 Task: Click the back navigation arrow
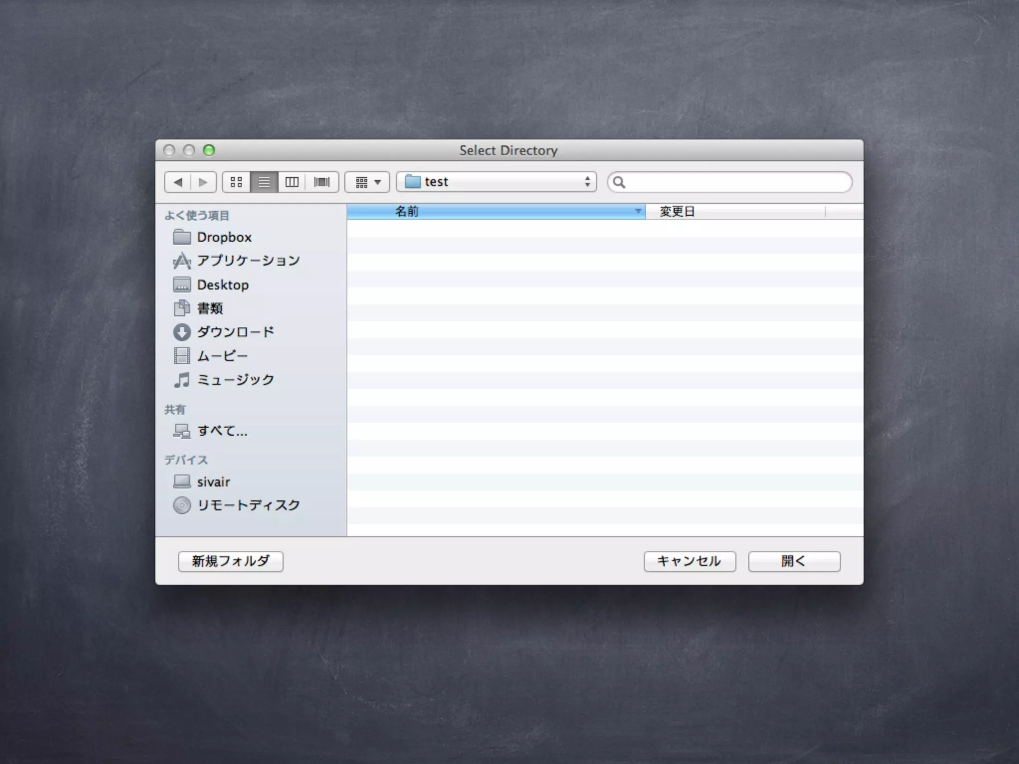coord(178,182)
